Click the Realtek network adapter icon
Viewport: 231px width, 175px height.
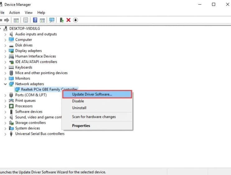click(17, 89)
